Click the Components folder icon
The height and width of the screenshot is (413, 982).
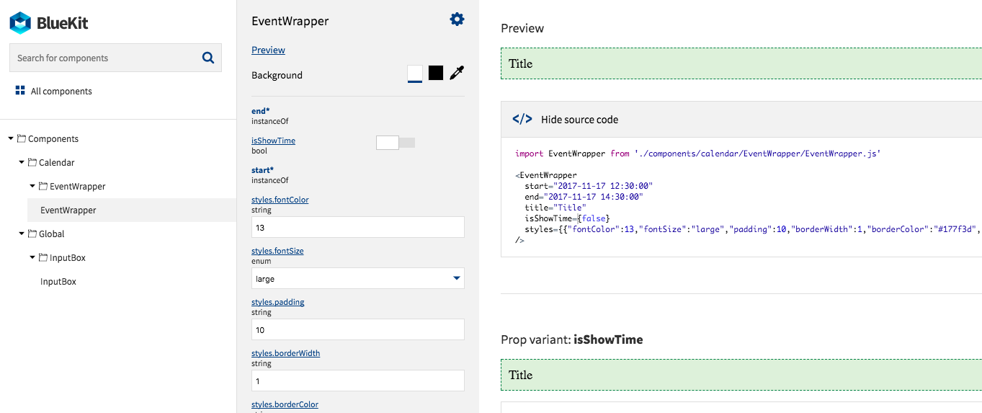(22, 138)
